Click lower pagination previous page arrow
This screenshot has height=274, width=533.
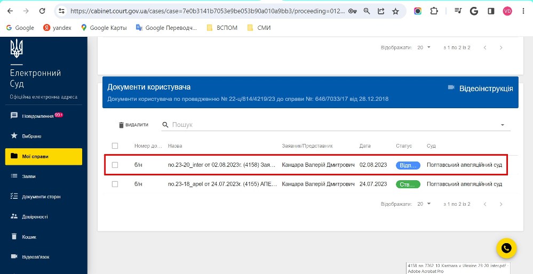(485, 204)
